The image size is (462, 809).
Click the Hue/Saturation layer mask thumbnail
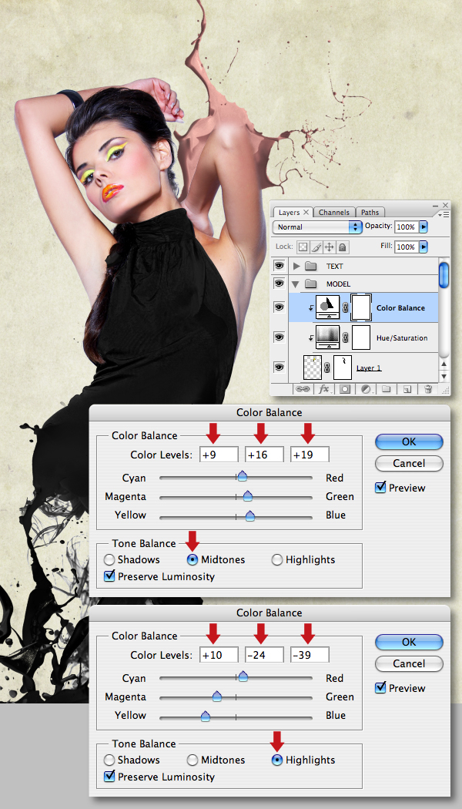tap(361, 337)
